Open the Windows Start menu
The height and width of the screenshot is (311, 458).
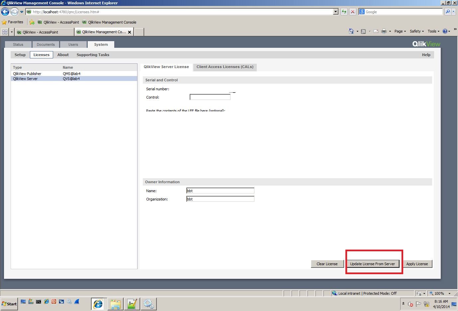coord(9,304)
